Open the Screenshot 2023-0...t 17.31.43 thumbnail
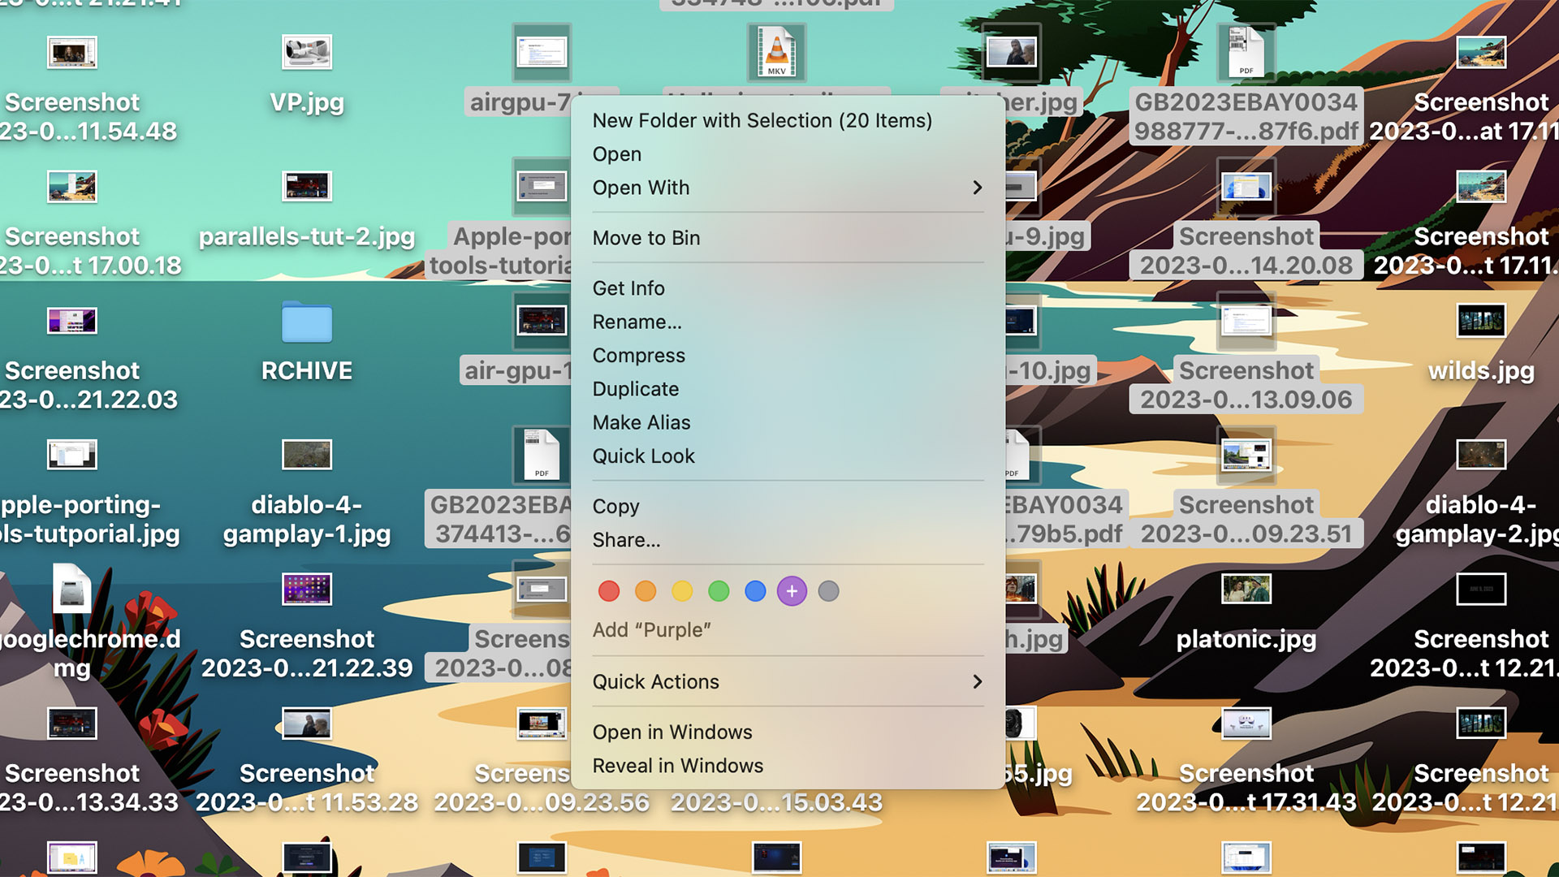 pyautogui.click(x=1246, y=723)
